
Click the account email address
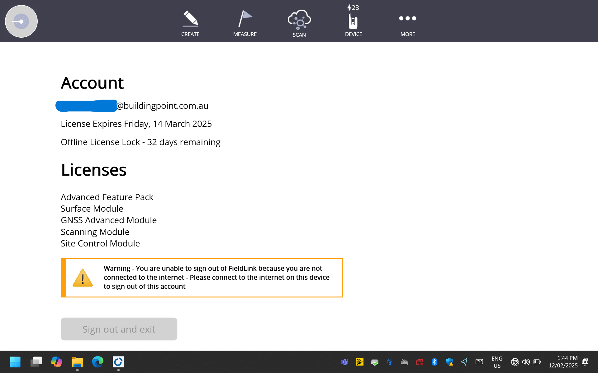132,106
